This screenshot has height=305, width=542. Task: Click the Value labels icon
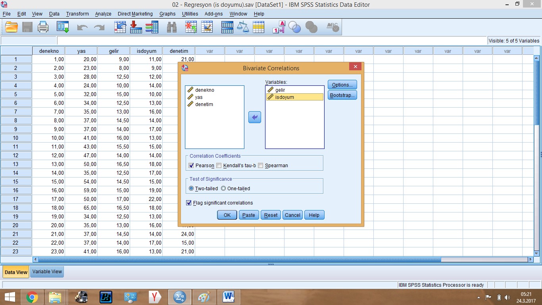279,27
